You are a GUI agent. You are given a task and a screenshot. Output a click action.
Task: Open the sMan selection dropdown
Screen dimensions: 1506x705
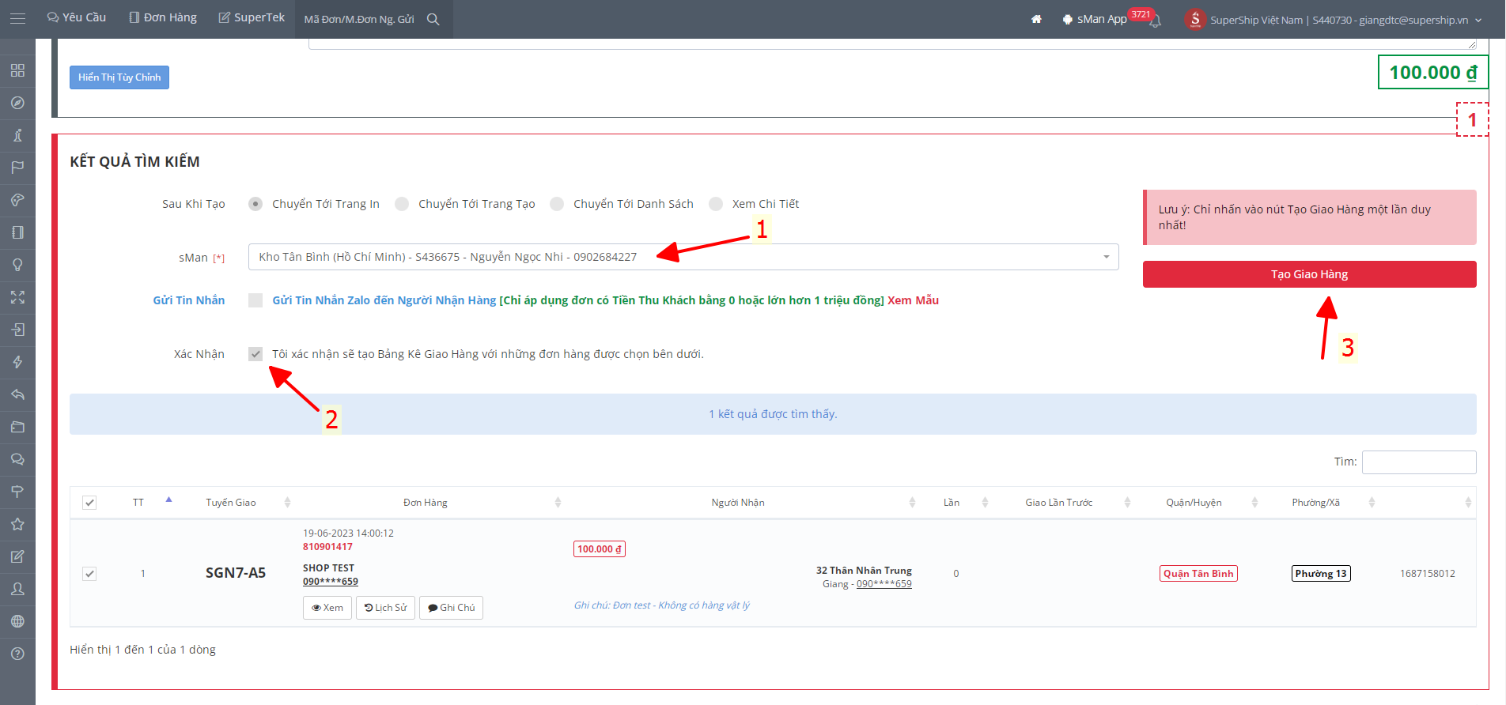[683, 257]
